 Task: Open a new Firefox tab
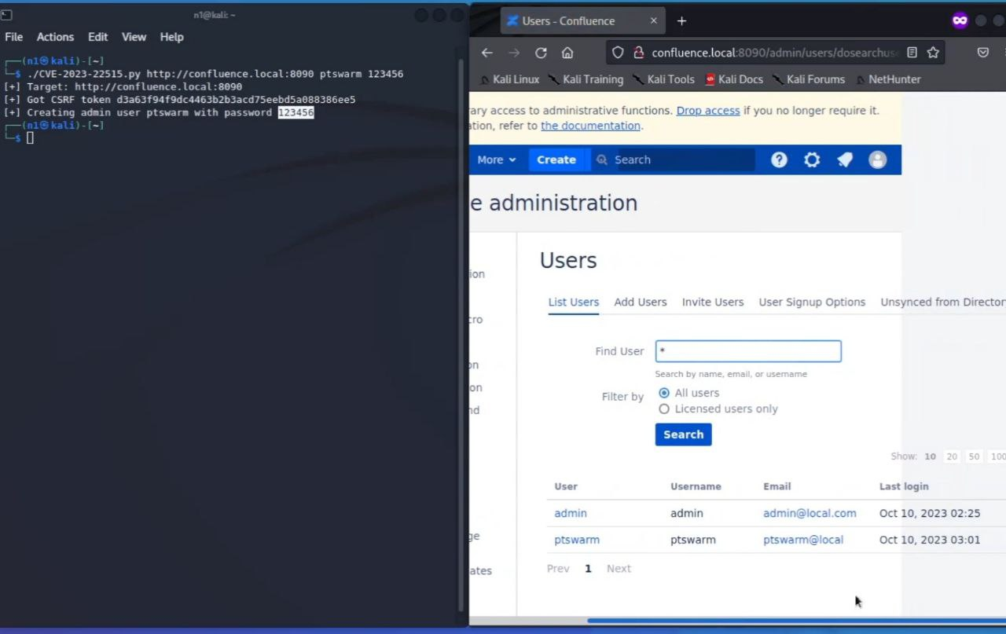click(x=681, y=21)
